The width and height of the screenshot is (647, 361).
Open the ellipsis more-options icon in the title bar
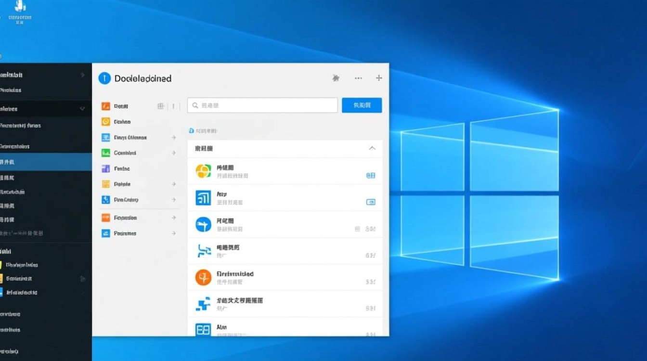click(x=358, y=77)
